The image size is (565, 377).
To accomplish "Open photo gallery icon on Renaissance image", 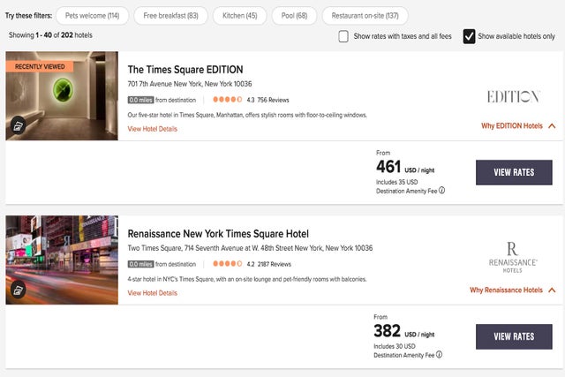I will (x=17, y=290).
